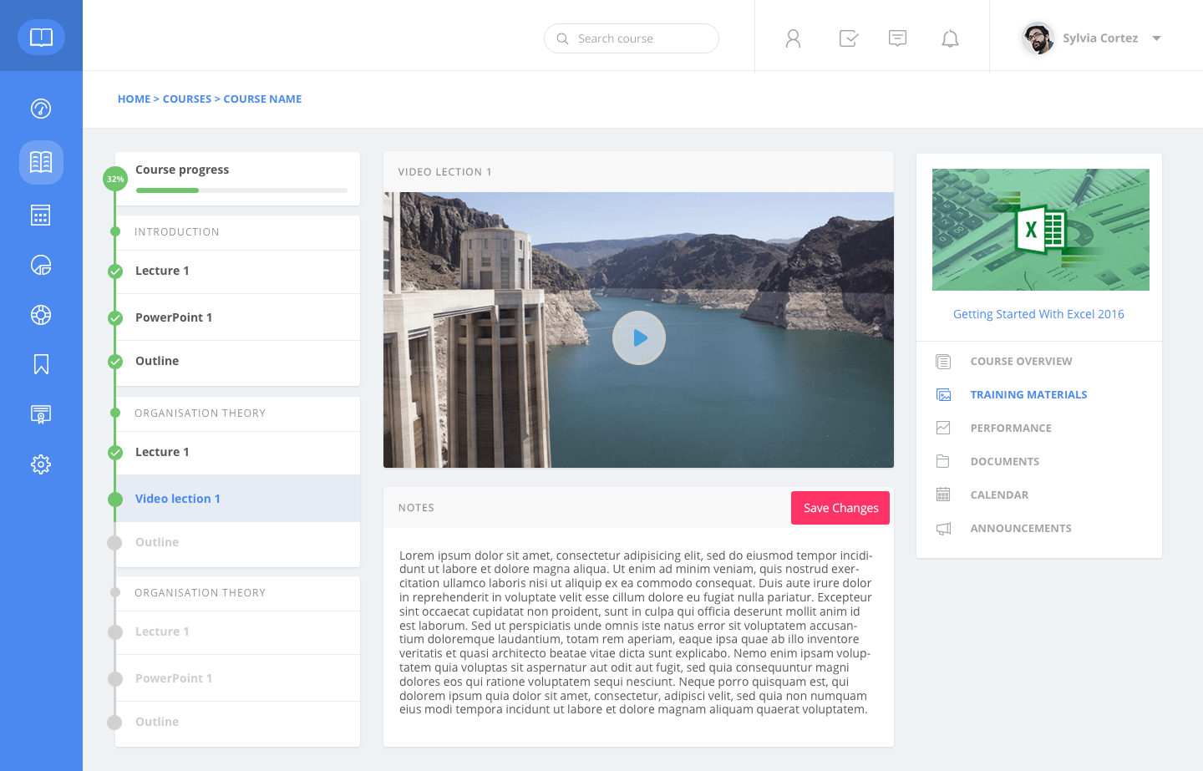Open greyed-out PowerPoint 1 item
This screenshot has height=771, width=1203.
click(x=238, y=678)
